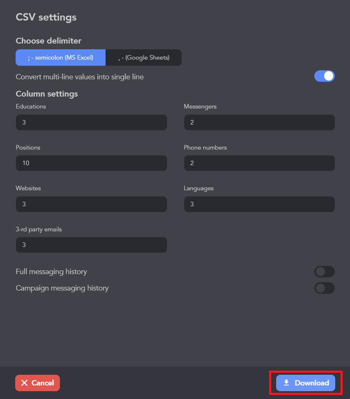Enable Full messaging history switch
350x399 pixels.
tap(324, 272)
